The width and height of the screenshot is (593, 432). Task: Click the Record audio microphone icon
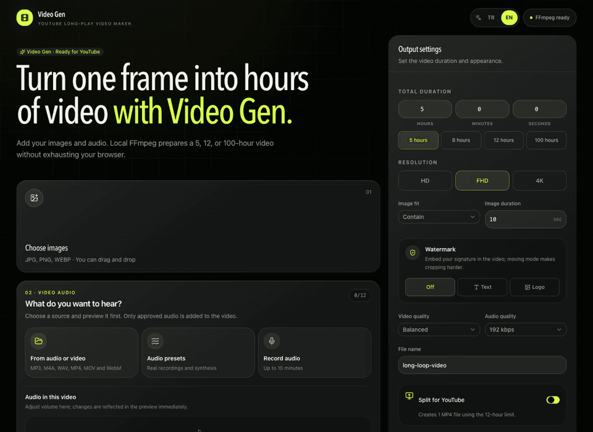(272, 341)
